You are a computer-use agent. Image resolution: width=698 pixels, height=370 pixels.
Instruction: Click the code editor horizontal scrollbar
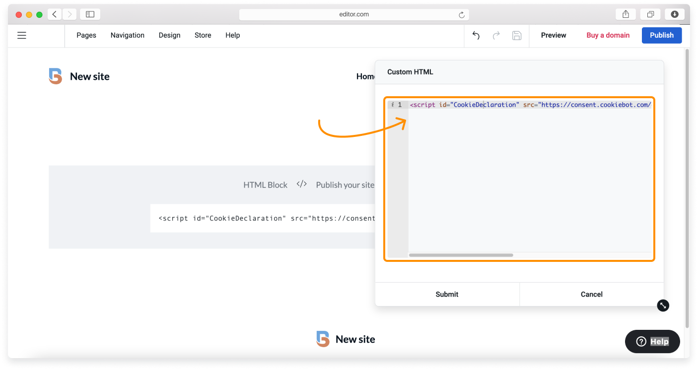[461, 255]
